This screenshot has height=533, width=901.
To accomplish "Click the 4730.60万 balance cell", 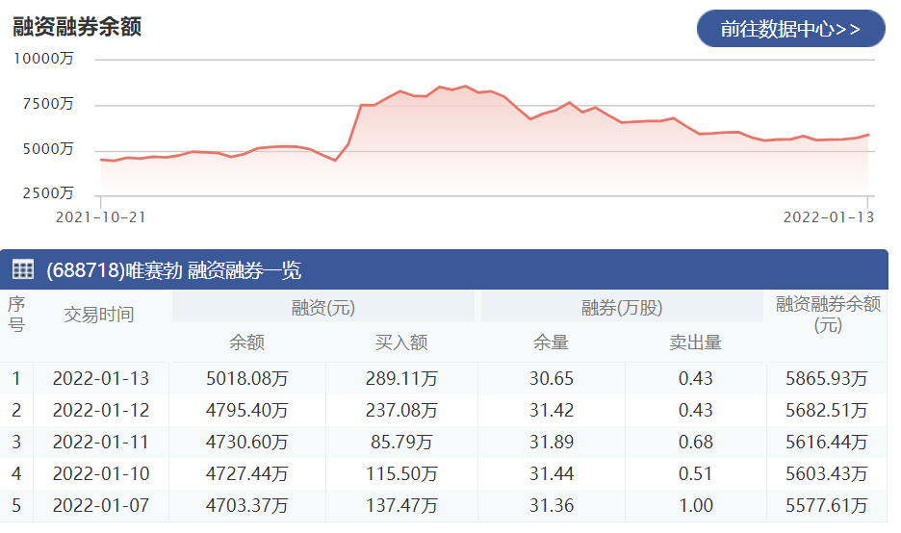I will tap(247, 442).
